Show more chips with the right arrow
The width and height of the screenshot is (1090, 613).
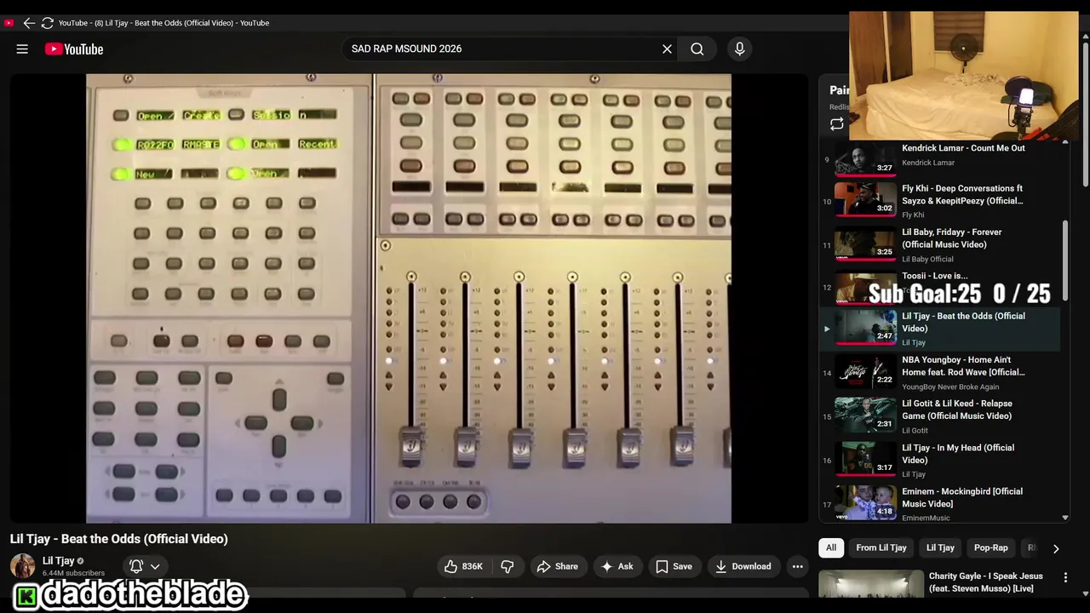pos(1056,549)
